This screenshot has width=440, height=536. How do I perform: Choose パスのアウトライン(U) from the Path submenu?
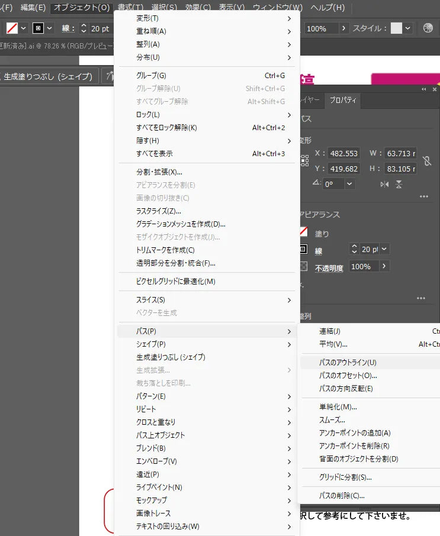(x=348, y=362)
